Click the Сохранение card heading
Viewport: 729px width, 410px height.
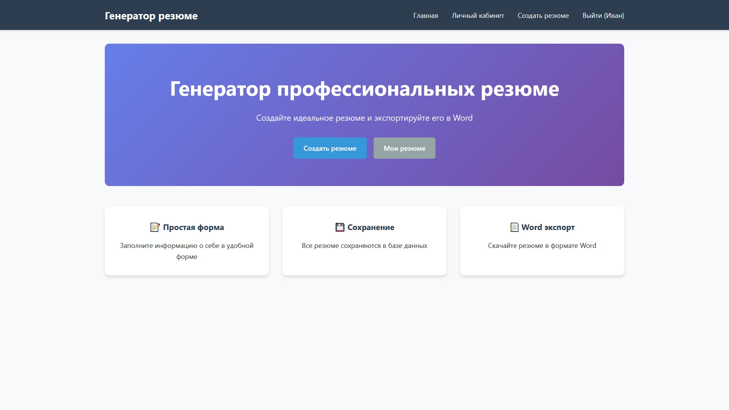pyautogui.click(x=371, y=227)
